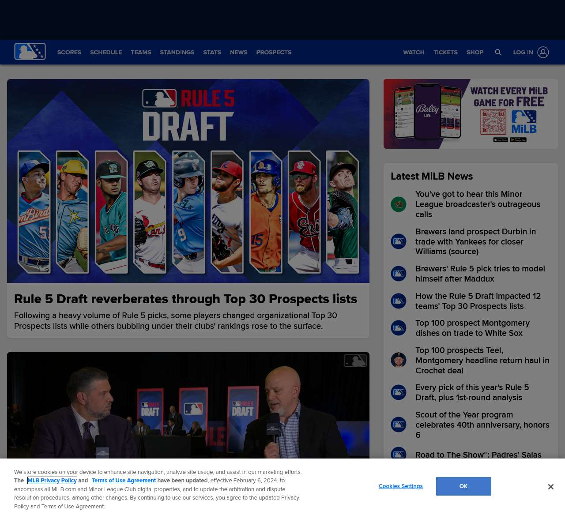Read 'Top 100 prospect Montgomery dishes on trade'
The image size is (565, 515).
(x=472, y=328)
